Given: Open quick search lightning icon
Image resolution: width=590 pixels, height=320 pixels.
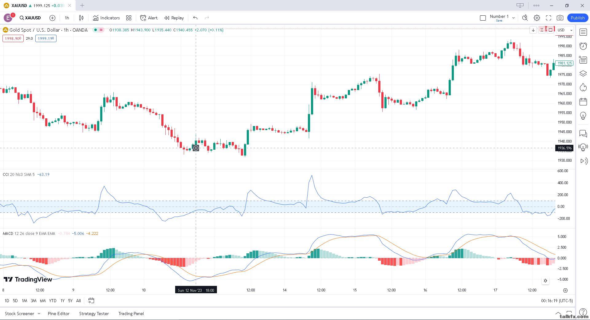Looking at the screenshot, I should click(x=525, y=18).
